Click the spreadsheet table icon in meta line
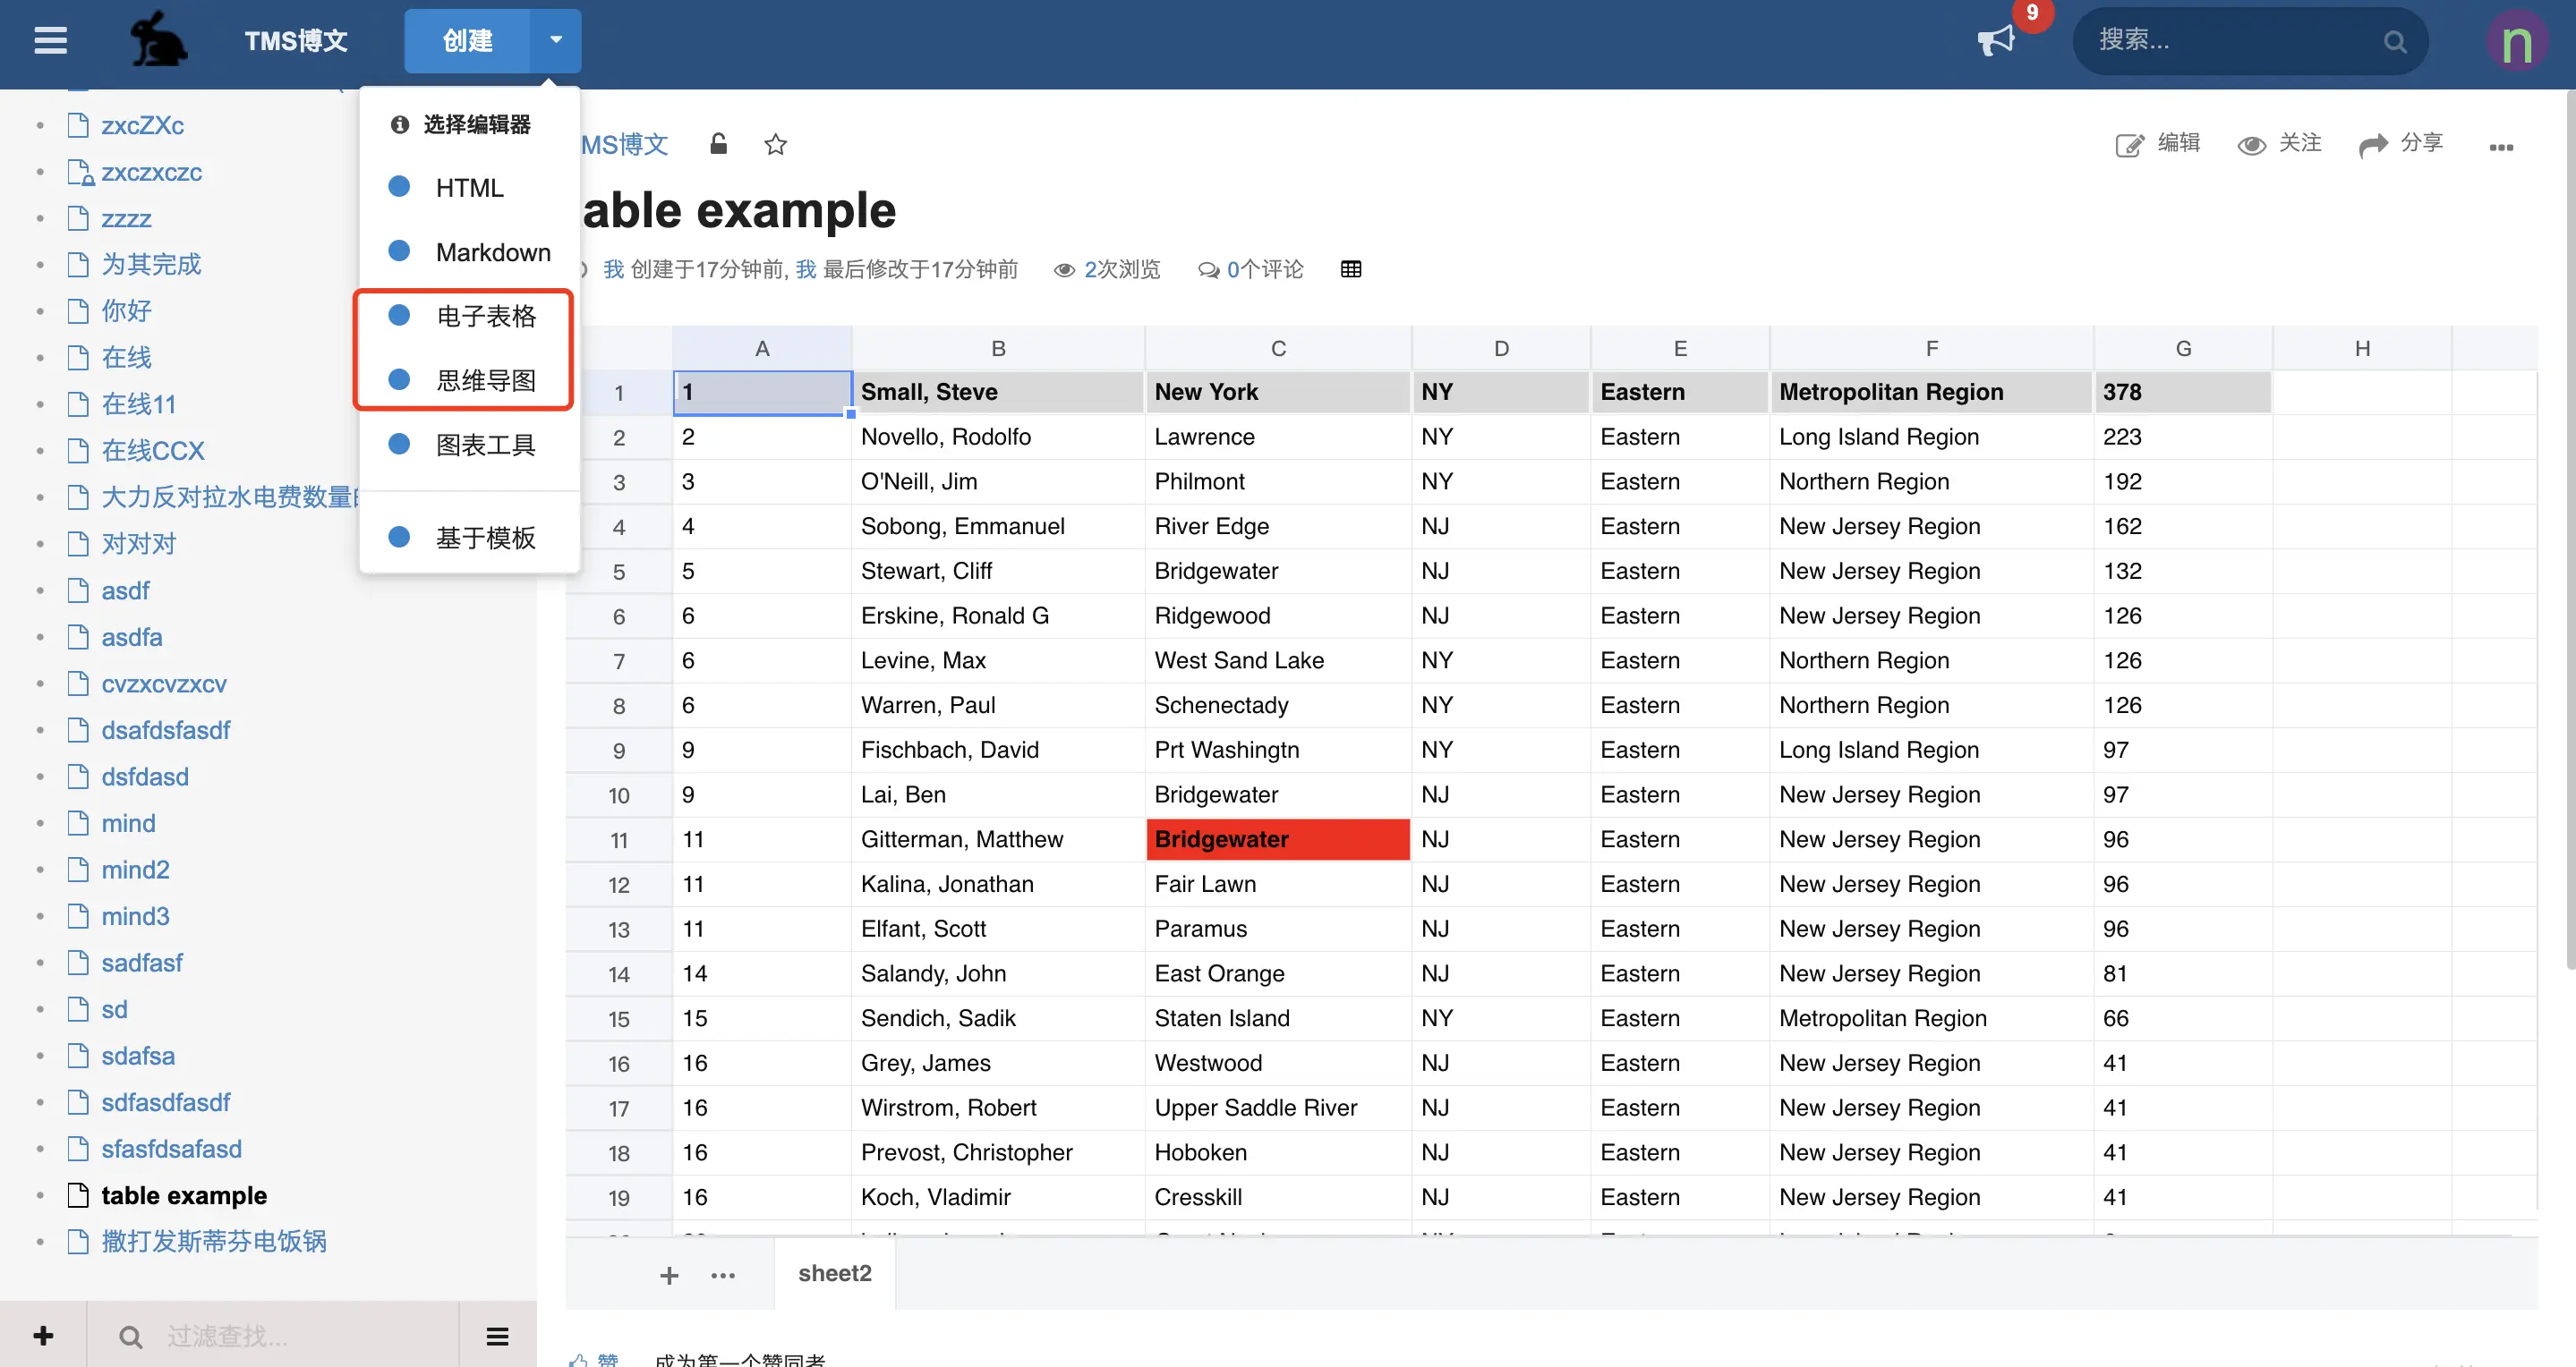 coord(1351,268)
